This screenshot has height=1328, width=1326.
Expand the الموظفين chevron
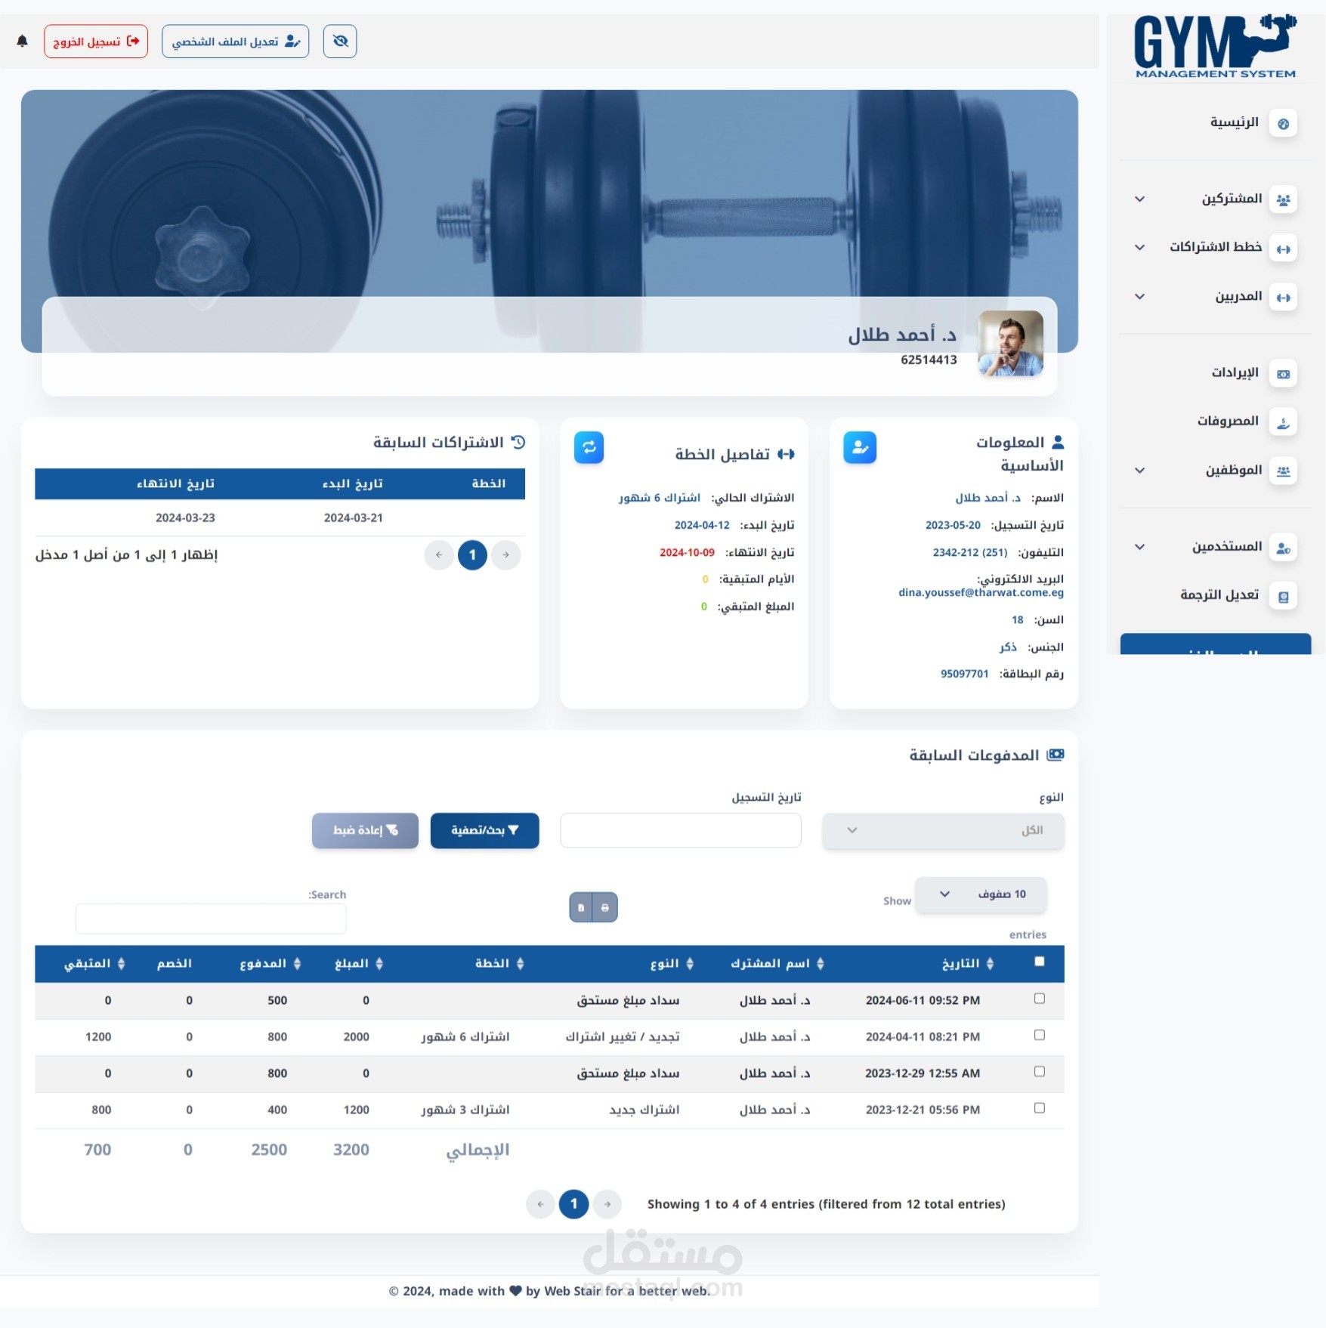click(x=1140, y=471)
